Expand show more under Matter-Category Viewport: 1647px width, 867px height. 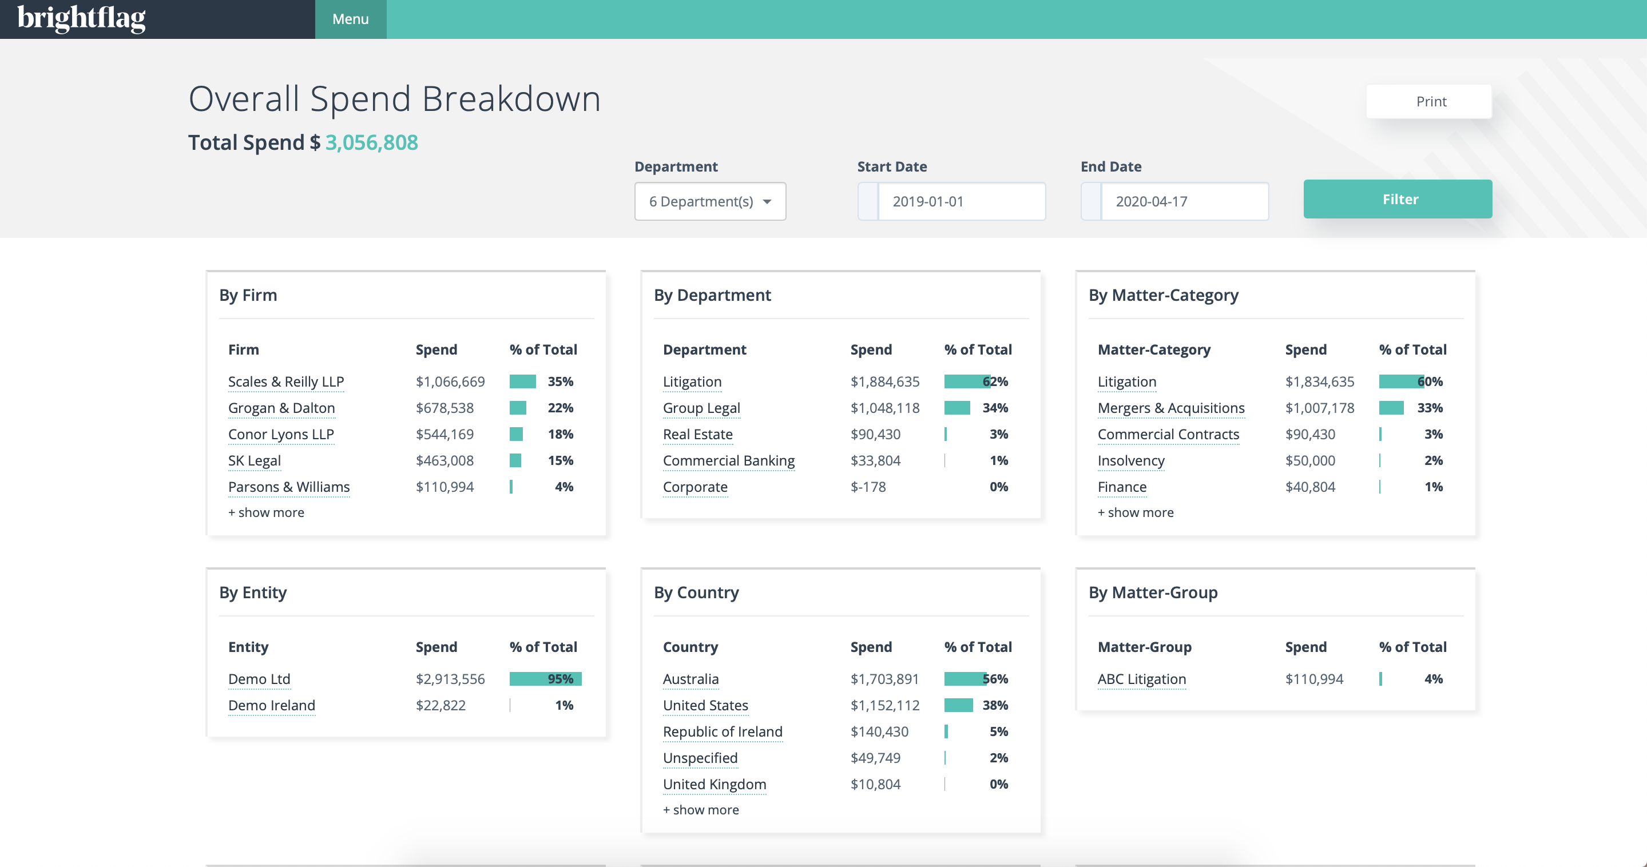click(x=1135, y=512)
